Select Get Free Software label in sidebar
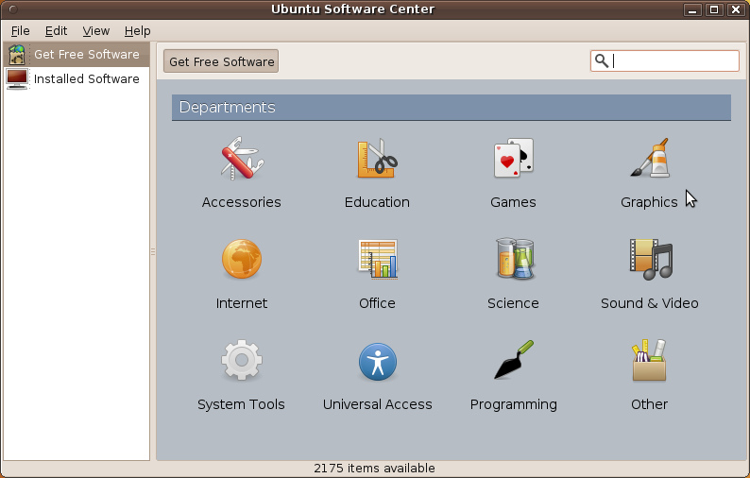Viewport: 750px width, 478px height. (x=87, y=55)
